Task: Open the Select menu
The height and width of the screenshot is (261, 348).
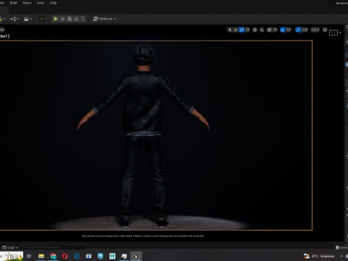Action: pyautogui.click(x=27, y=3)
